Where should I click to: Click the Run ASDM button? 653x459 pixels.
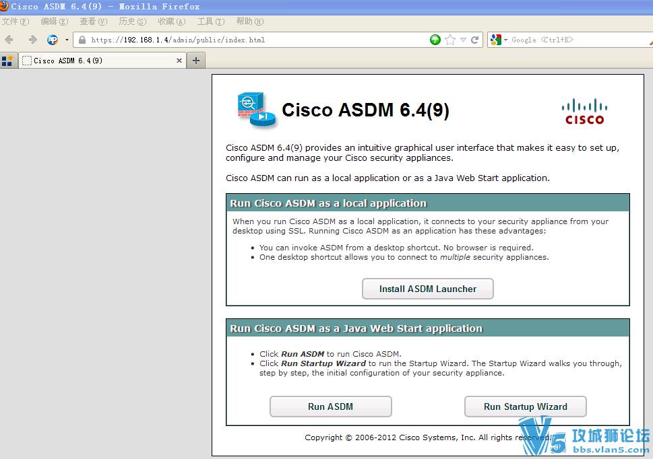331,407
